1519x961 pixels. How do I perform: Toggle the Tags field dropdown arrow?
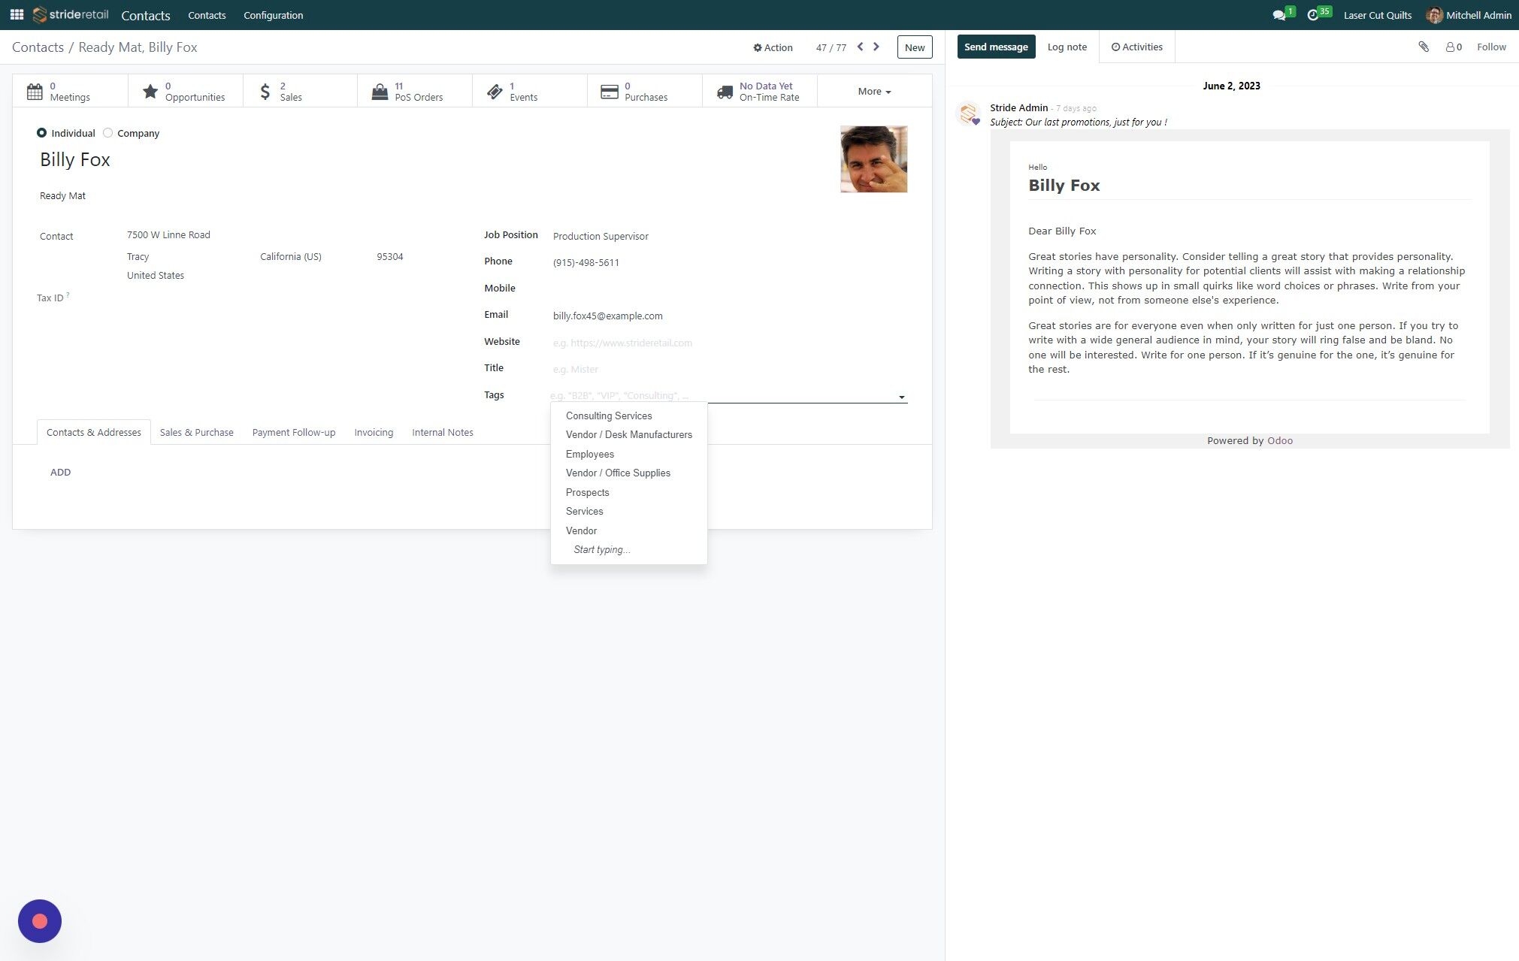pos(901,397)
